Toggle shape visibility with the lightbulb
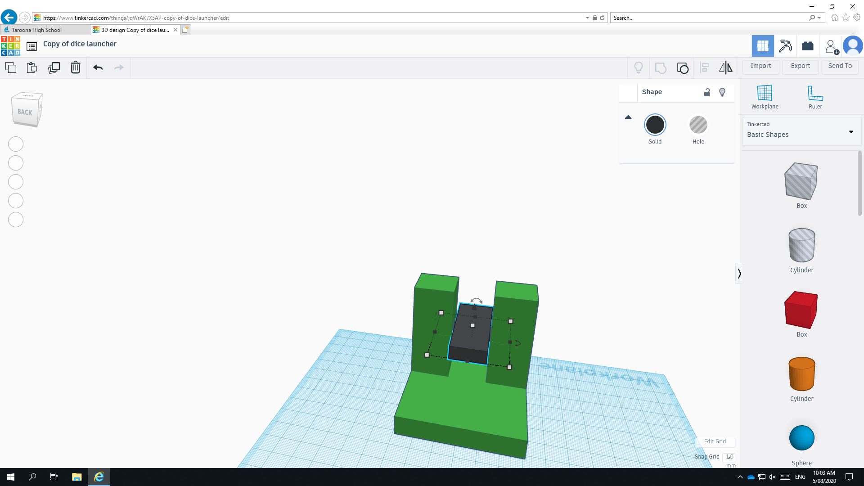 (x=722, y=92)
